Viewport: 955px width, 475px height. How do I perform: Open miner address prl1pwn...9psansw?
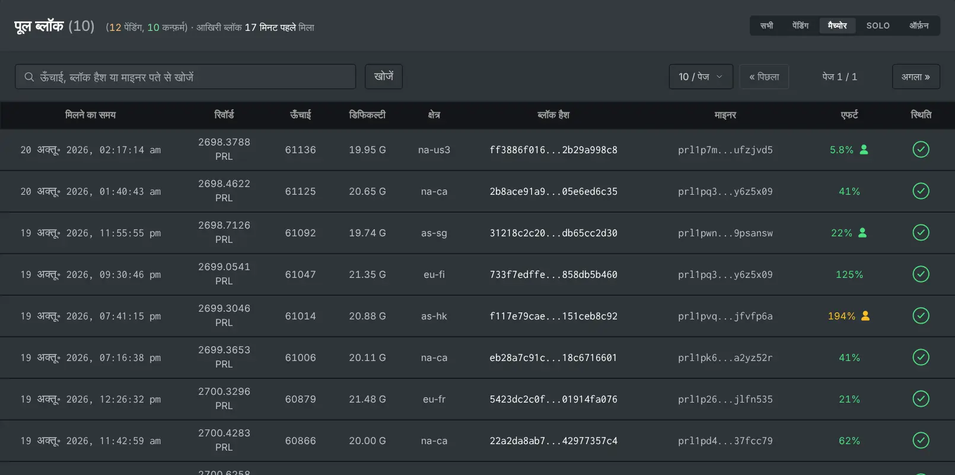725,233
